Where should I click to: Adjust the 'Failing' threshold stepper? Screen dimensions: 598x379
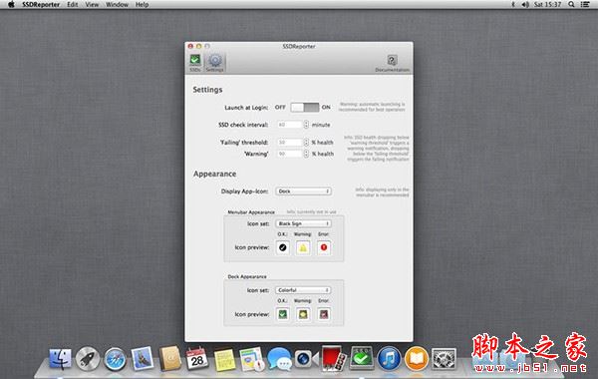(x=306, y=142)
